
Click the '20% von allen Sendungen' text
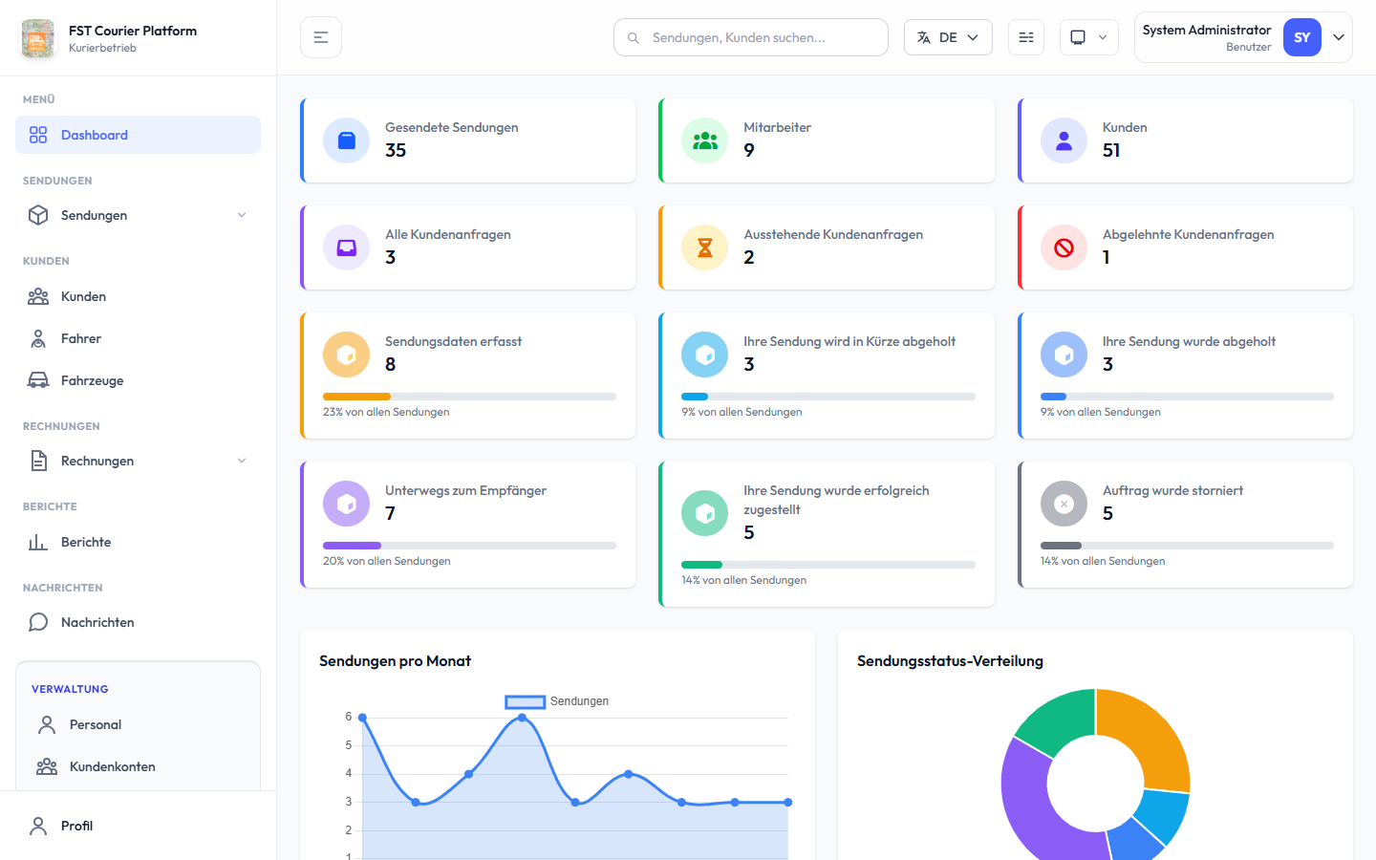click(386, 561)
